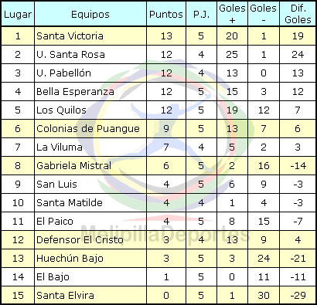This screenshot has height=305, width=317.
Task: Click the San Luis team cell
Action: pyautogui.click(x=90, y=185)
